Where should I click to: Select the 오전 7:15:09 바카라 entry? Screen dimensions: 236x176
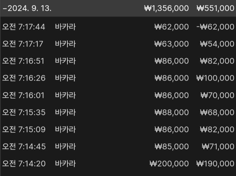pyautogui.click(x=118, y=129)
